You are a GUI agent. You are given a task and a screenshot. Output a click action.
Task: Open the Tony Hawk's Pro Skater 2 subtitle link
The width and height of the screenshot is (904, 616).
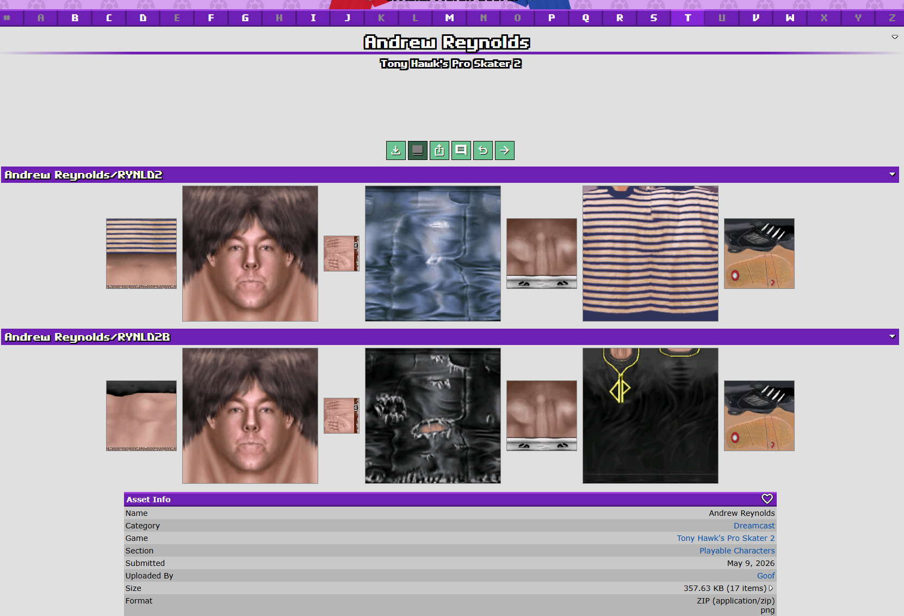pyautogui.click(x=451, y=64)
